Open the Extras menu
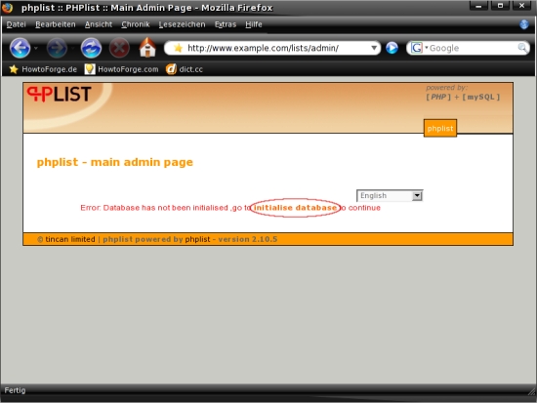The height and width of the screenshot is (403, 537). click(x=226, y=24)
